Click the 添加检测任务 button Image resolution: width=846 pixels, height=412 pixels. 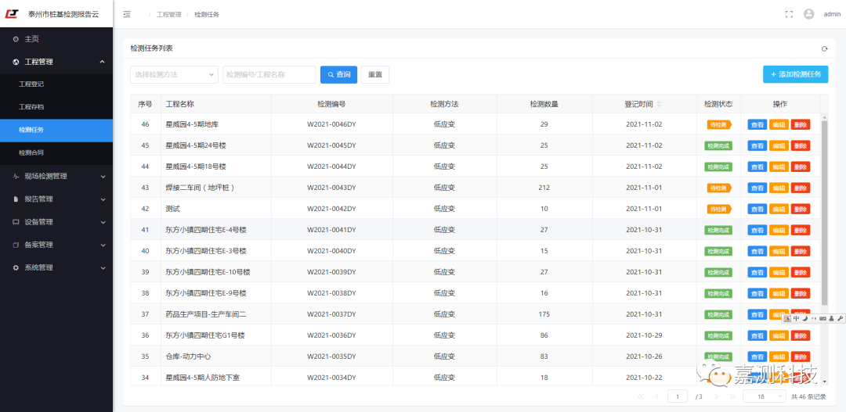[x=795, y=75]
